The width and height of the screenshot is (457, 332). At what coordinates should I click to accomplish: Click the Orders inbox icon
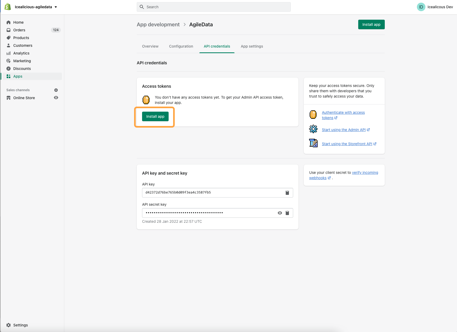8,30
